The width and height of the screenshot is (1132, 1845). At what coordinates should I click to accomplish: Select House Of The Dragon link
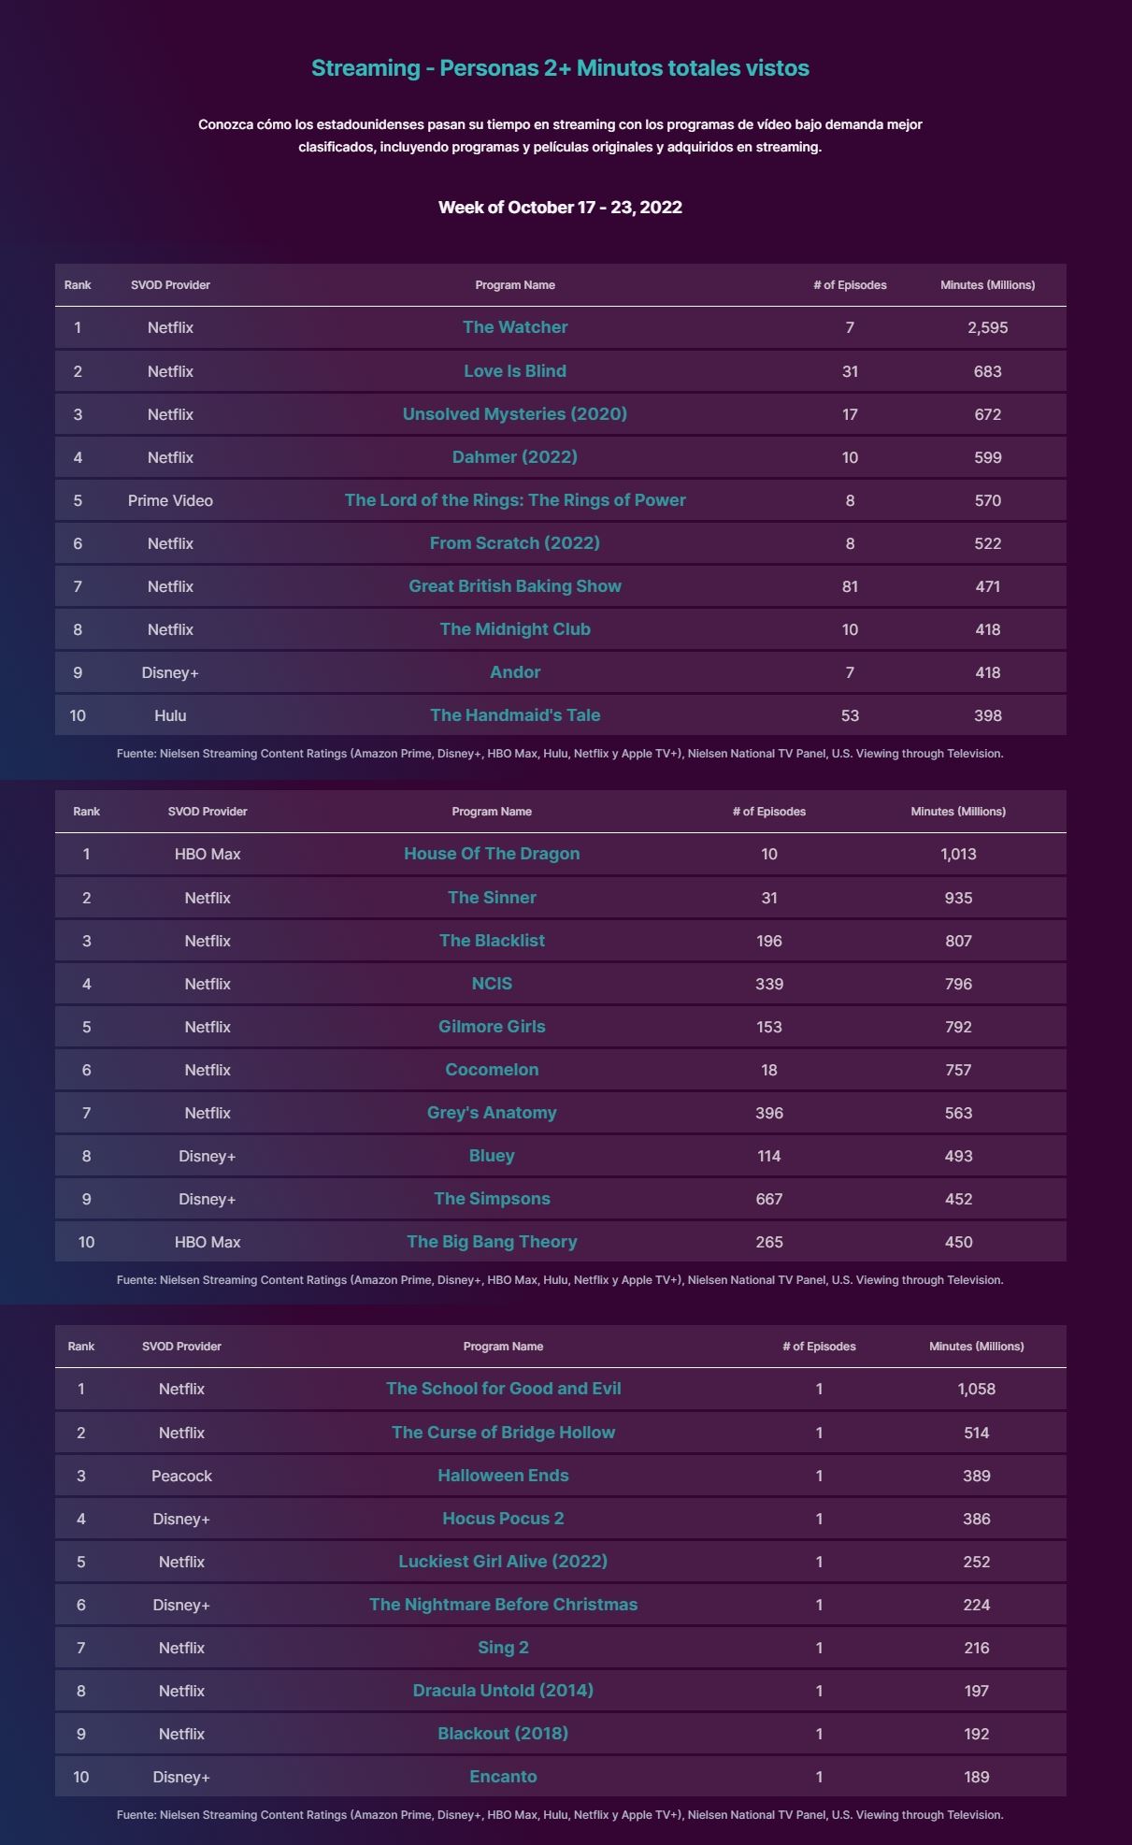[x=492, y=854]
